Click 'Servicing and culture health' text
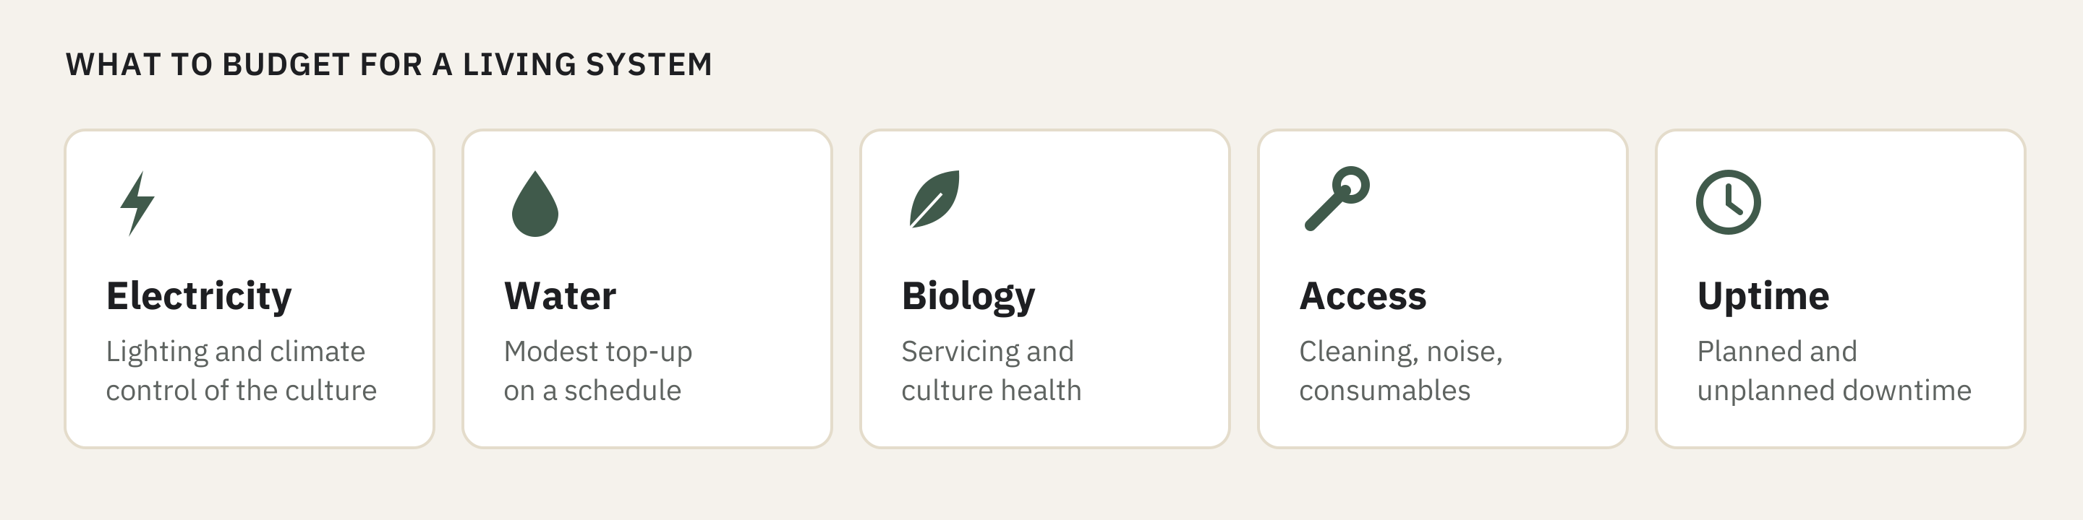The height and width of the screenshot is (520, 2083). coord(992,370)
